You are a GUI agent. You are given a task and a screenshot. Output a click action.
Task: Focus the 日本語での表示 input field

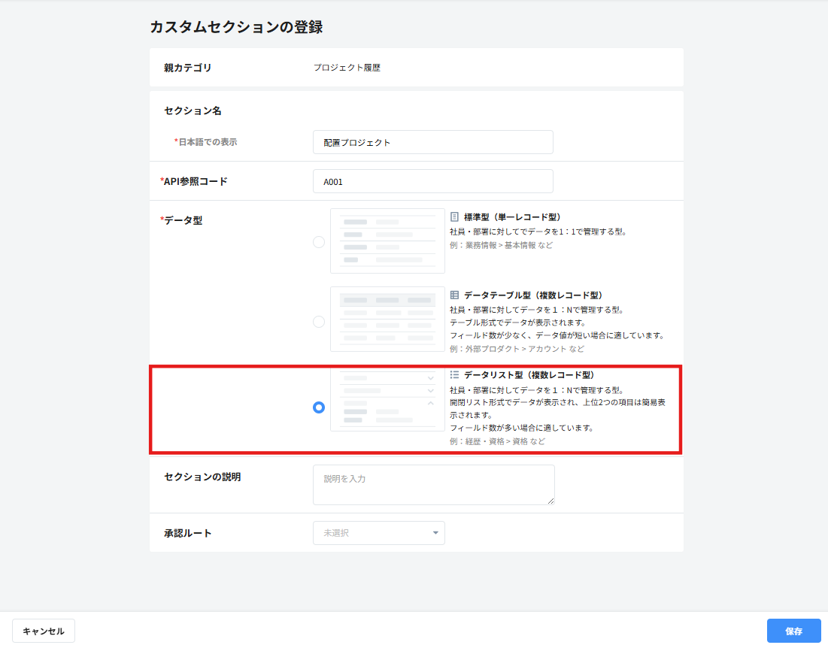433,143
